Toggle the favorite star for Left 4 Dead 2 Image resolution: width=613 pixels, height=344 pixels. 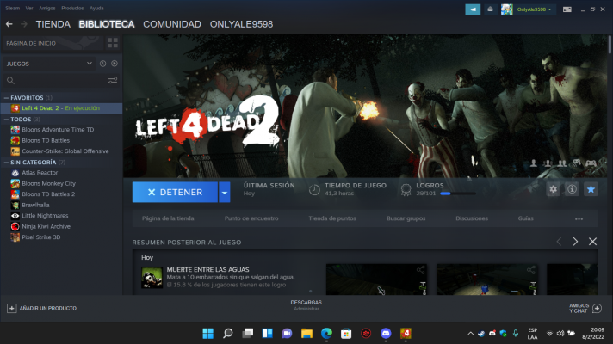point(591,190)
